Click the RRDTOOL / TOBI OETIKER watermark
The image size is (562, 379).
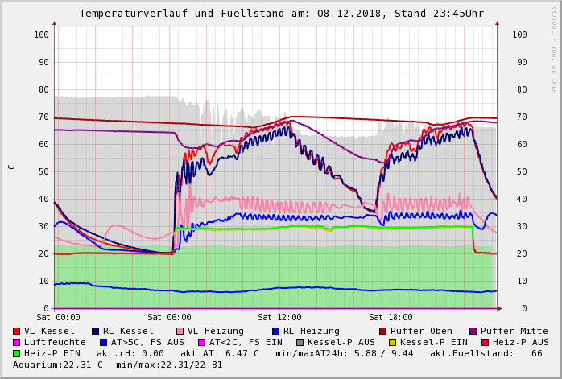553,48
